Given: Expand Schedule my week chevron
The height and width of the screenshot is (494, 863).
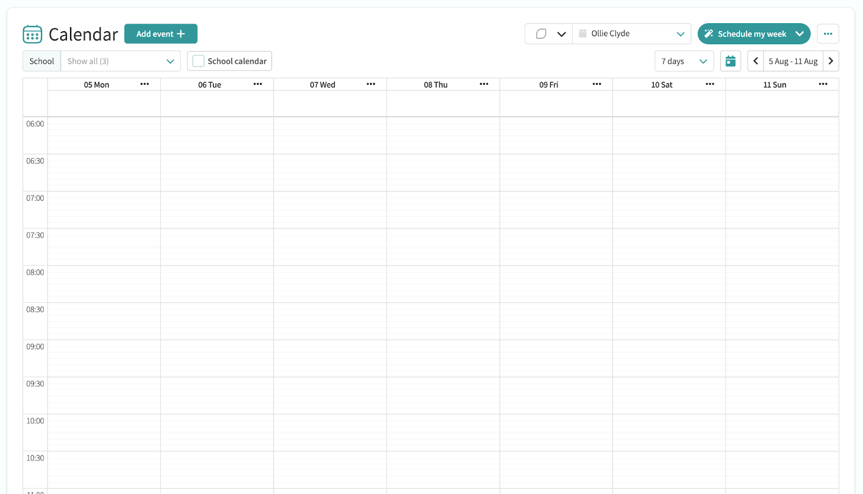Looking at the screenshot, I should pos(799,34).
